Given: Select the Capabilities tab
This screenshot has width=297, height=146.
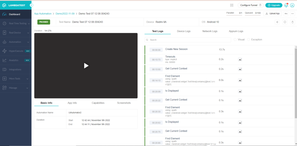Looking at the screenshot, I should (x=98, y=103).
